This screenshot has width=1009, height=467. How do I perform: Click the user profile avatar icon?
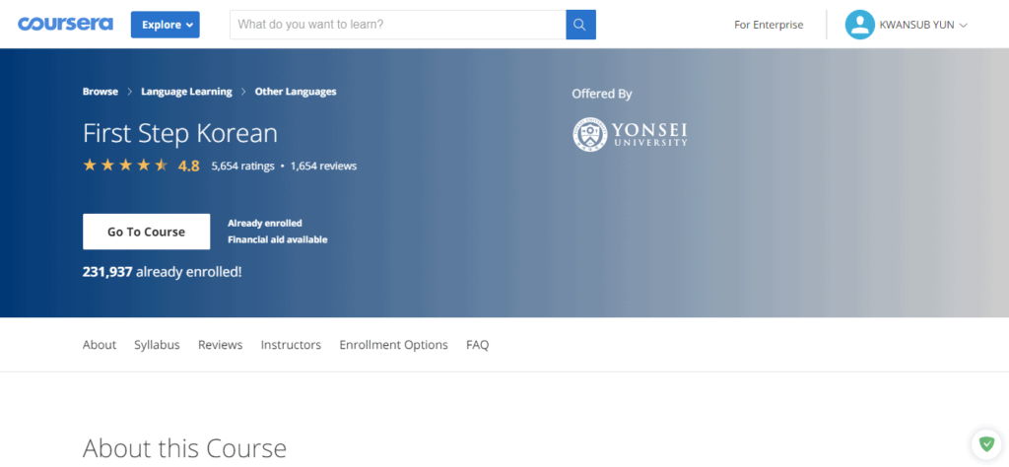tap(859, 25)
